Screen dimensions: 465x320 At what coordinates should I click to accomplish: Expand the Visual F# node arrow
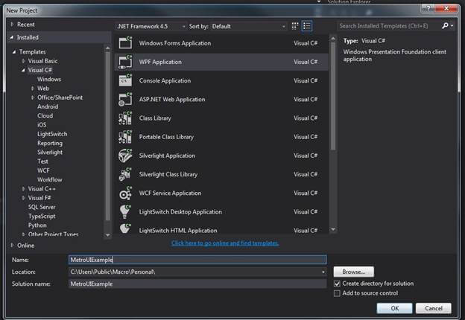click(23, 198)
